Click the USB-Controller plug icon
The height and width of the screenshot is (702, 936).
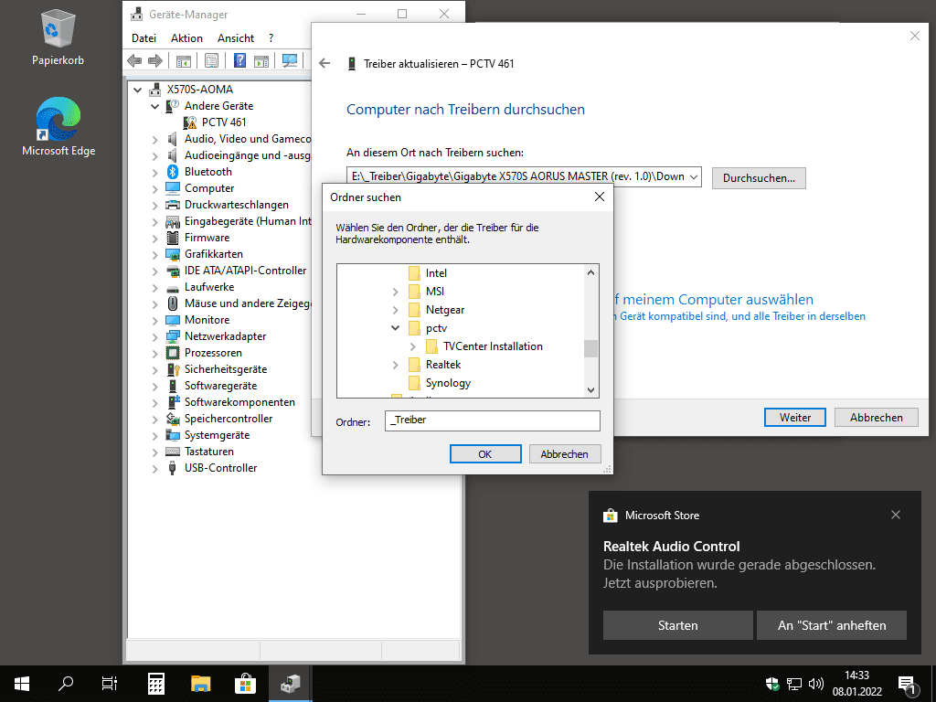tap(173, 468)
